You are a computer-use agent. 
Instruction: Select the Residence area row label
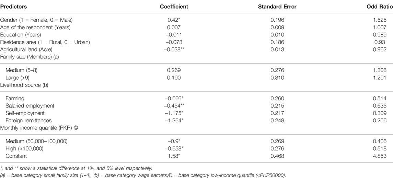tap(45, 42)
